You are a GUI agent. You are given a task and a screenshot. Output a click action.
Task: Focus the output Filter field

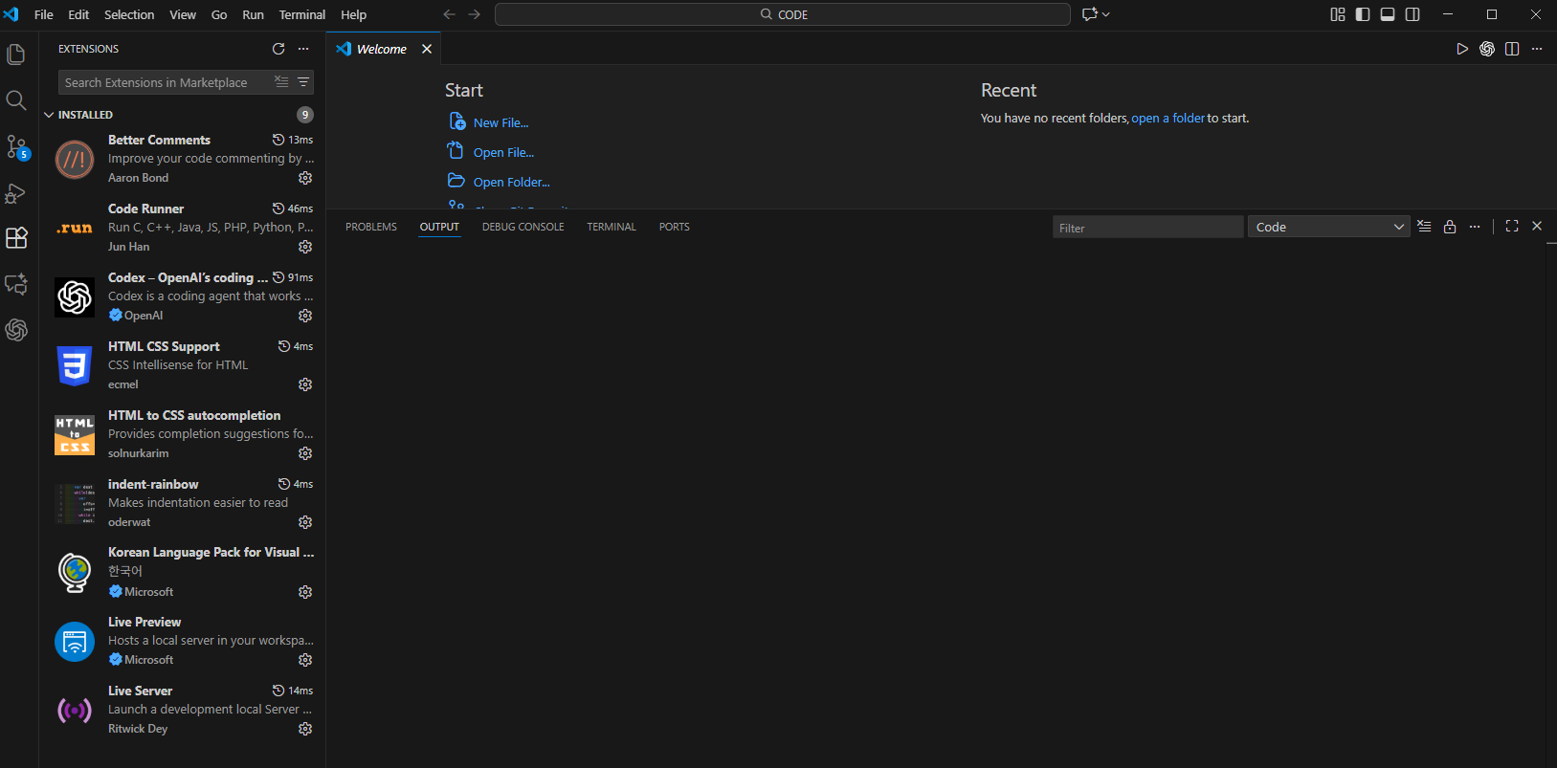point(1147,227)
